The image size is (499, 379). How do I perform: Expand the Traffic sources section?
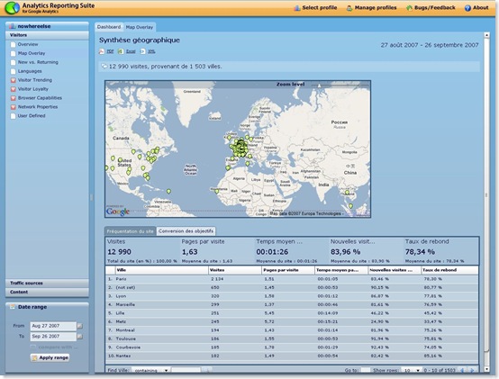pyautogui.click(x=47, y=283)
